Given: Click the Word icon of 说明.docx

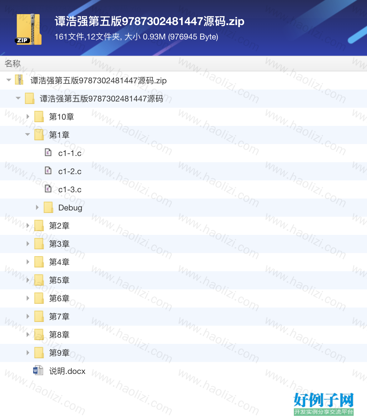Looking at the screenshot, I should pyautogui.click(x=38, y=370).
